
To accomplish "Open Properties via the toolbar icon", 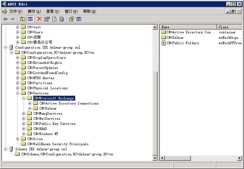I will tap(47, 19).
